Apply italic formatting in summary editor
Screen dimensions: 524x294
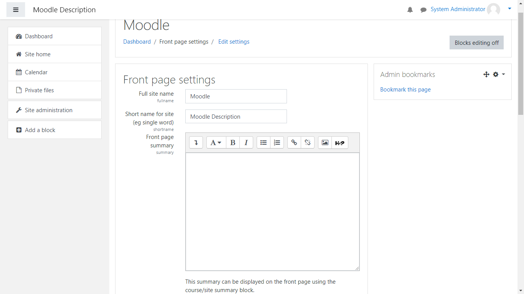[x=246, y=143]
